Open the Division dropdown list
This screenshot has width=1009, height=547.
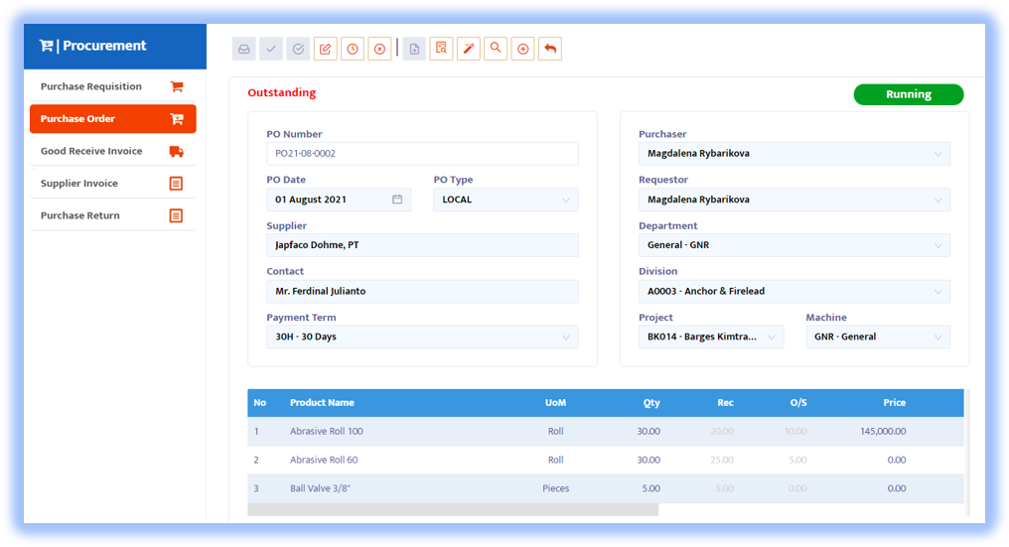tap(937, 292)
